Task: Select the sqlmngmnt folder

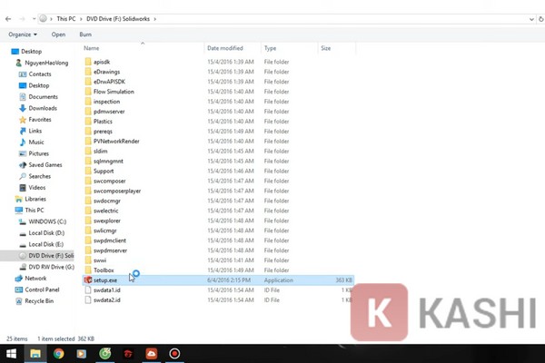Action: [x=108, y=162]
